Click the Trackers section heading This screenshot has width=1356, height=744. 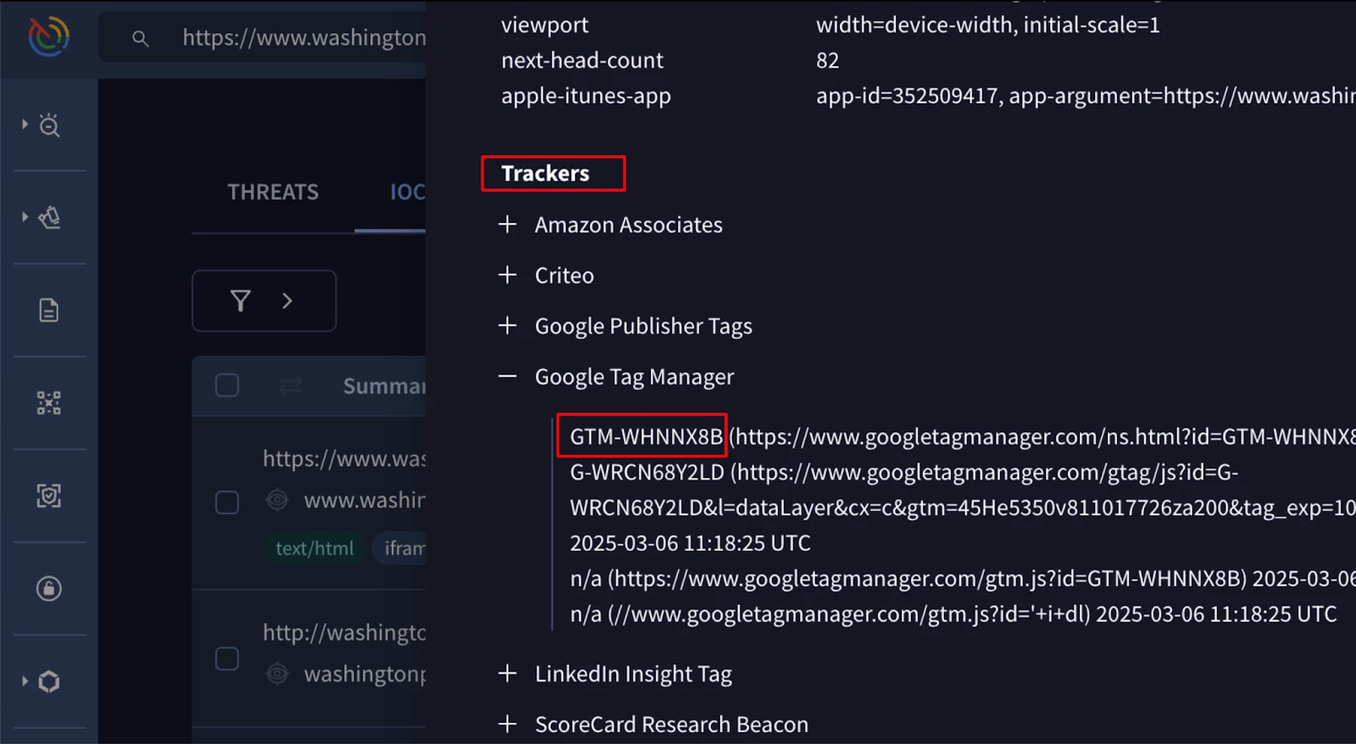(x=545, y=173)
